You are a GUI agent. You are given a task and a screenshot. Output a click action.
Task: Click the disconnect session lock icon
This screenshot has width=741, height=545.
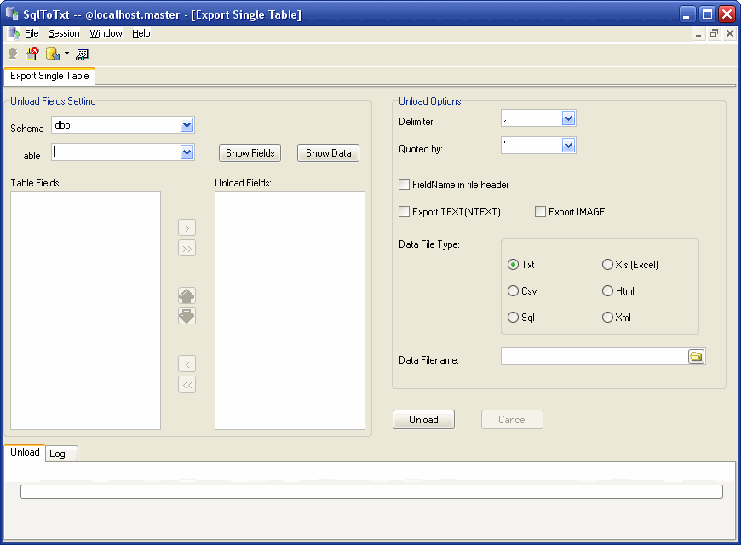[x=32, y=54]
